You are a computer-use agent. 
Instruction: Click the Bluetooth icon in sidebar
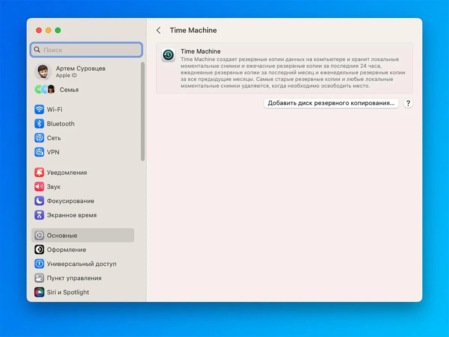coord(39,124)
